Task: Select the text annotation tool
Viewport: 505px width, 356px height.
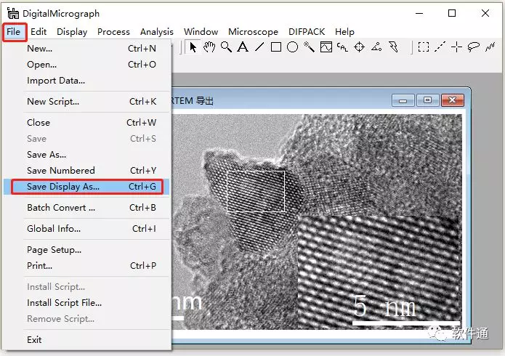Action: click(x=243, y=47)
